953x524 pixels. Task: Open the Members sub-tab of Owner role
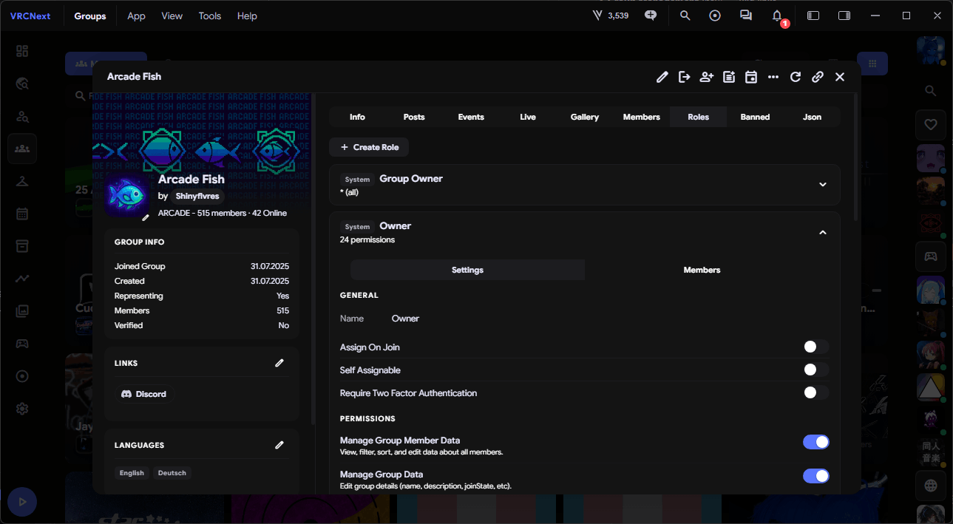click(702, 270)
